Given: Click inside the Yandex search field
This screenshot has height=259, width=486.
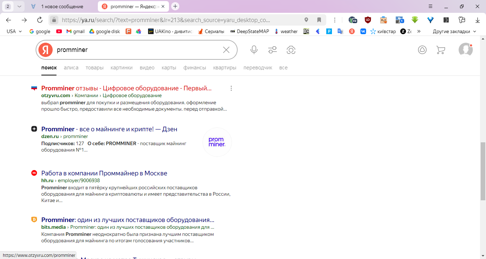Looking at the screenshot, I should (137, 50).
